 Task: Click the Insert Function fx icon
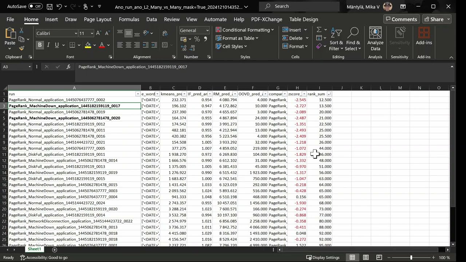[x=68, y=67]
